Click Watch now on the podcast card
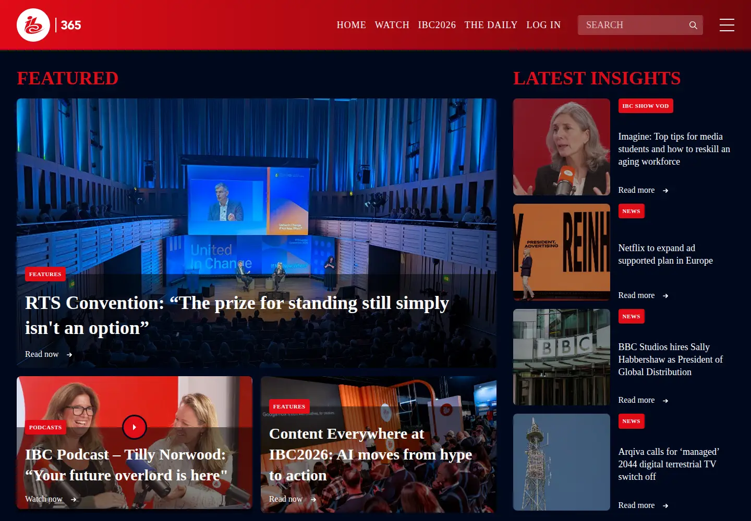The image size is (751, 521). pos(44,499)
